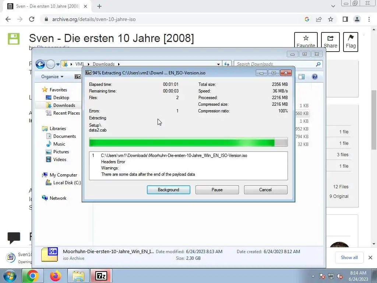This screenshot has width=377, height=283.
Task: Open Downloads in the navigation pane
Action: tap(64, 105)
